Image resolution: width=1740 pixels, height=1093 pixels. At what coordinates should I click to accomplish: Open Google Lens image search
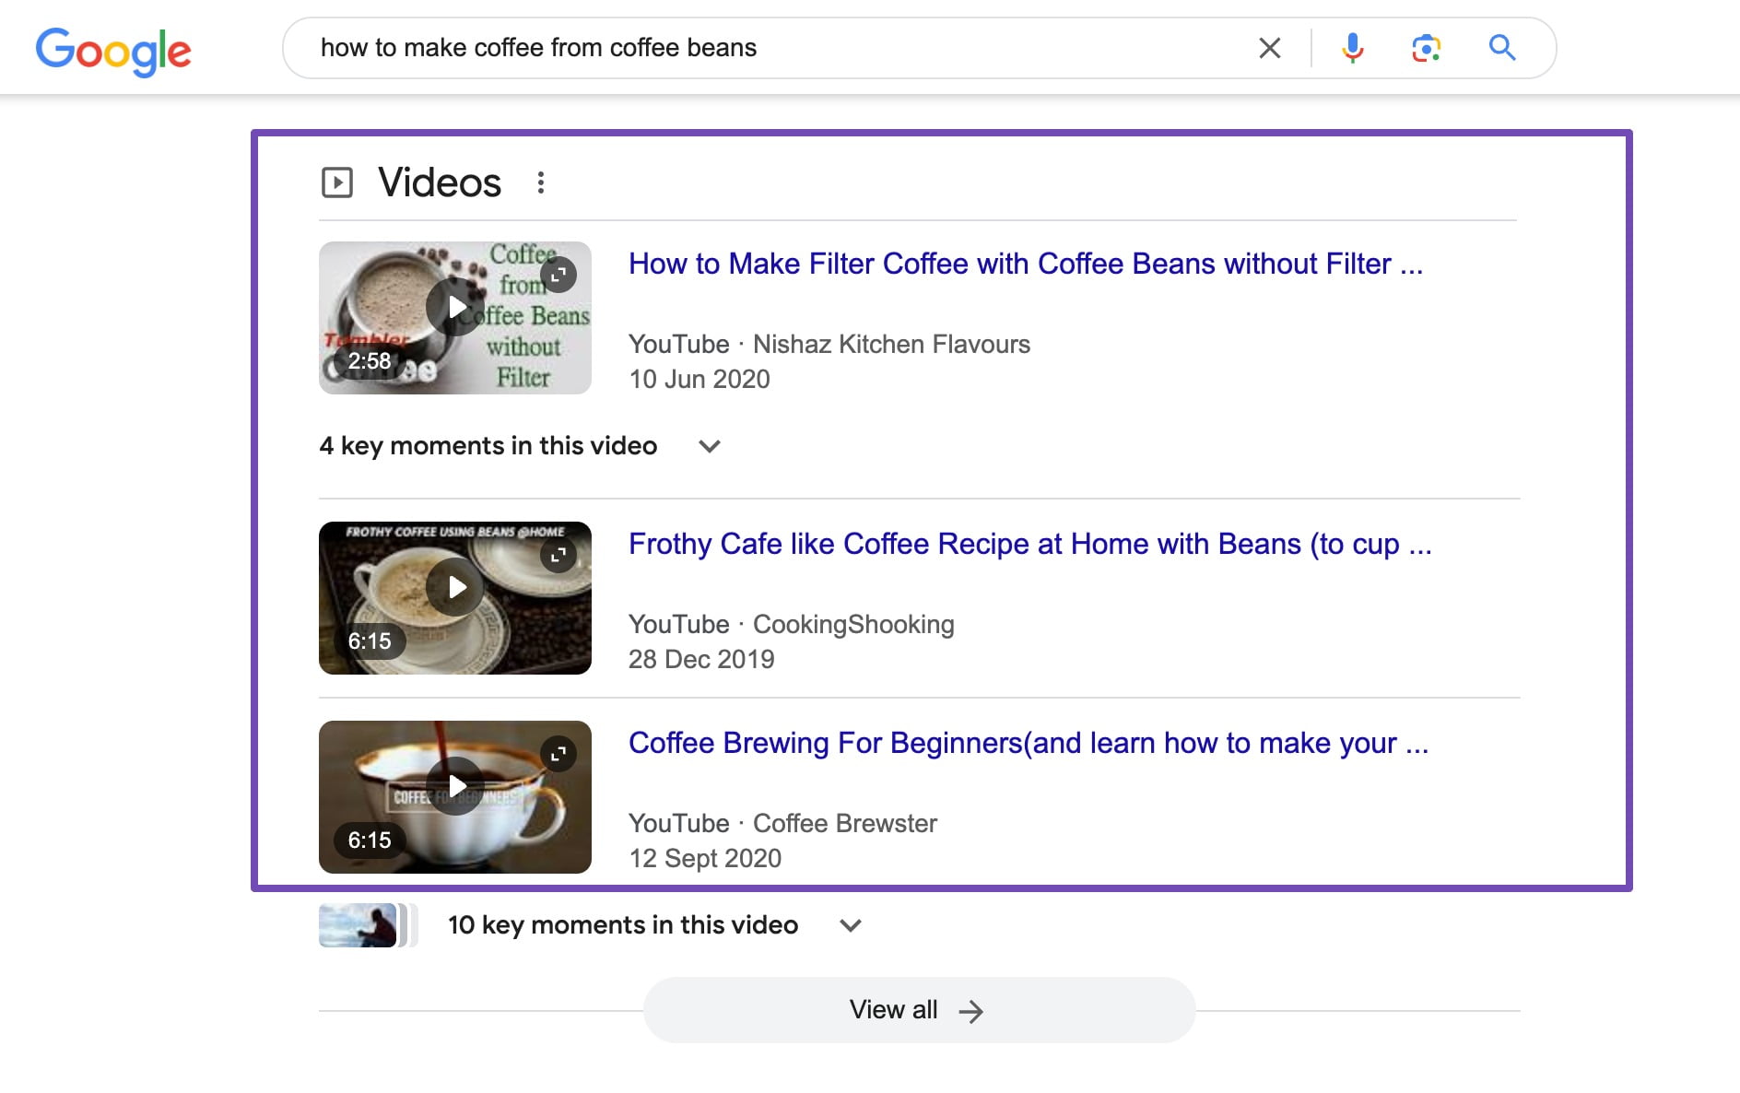click(1426, 48)
